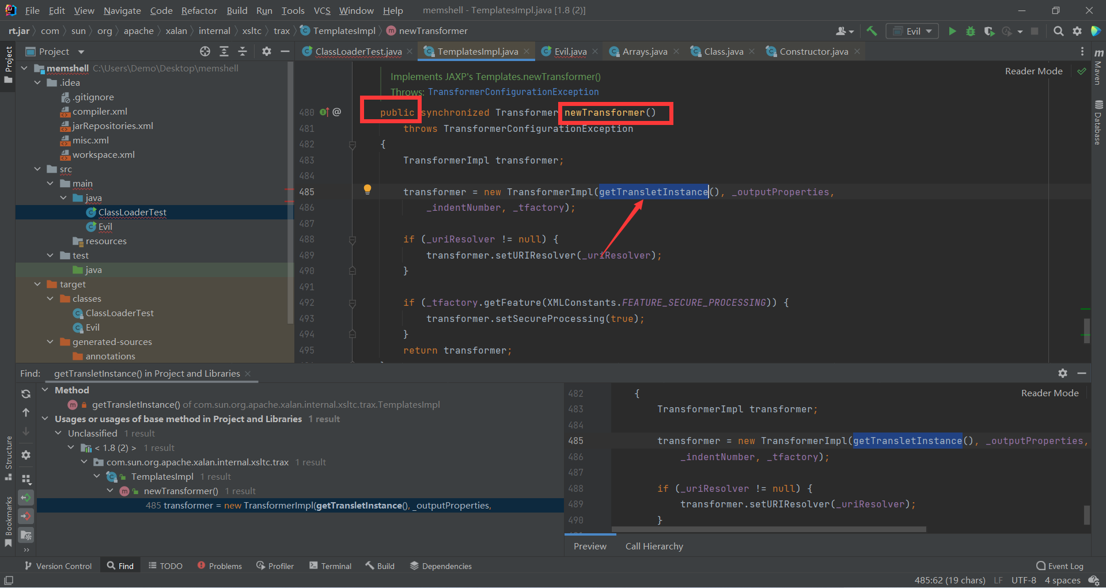Collapse all in Project panel toolbar
The width and height of the screenshot is (1106, 588).
[x=243, y=51]
